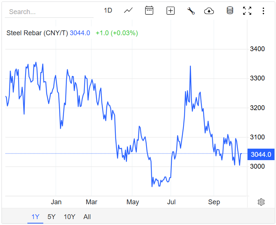276x225 pixels.
Task: Select the 1Y time range tab
Action: [35, 217]
